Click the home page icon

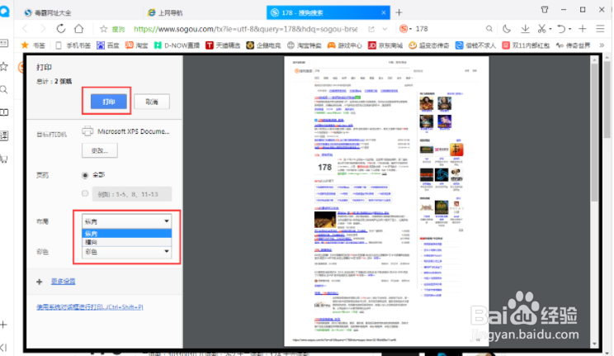pos(79,29)
